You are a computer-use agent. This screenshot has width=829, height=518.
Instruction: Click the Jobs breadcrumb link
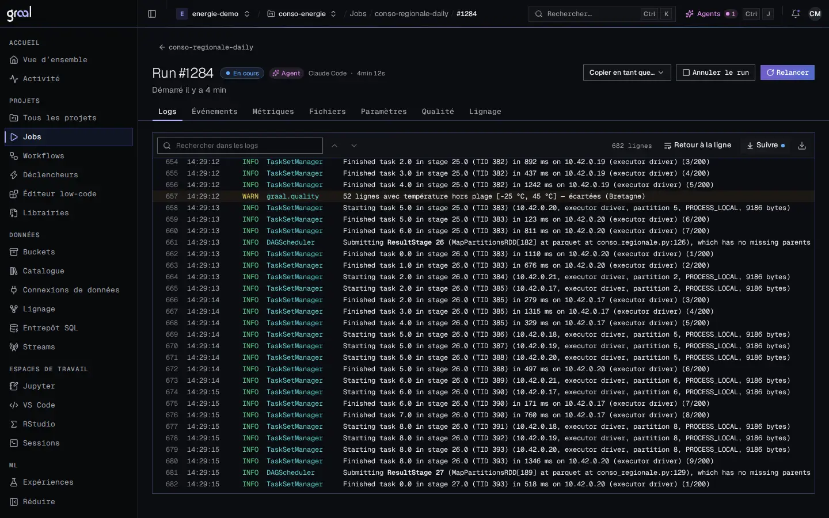[x=358, y=14]
